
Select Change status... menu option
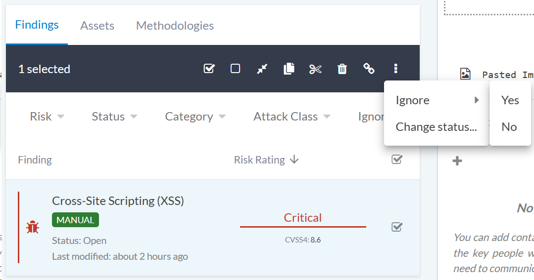click(436, 127)
